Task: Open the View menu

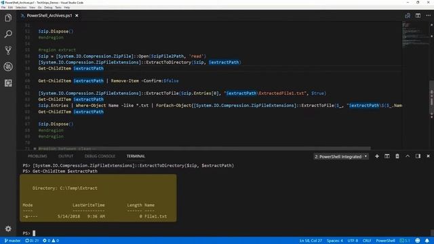Action: 33,7
